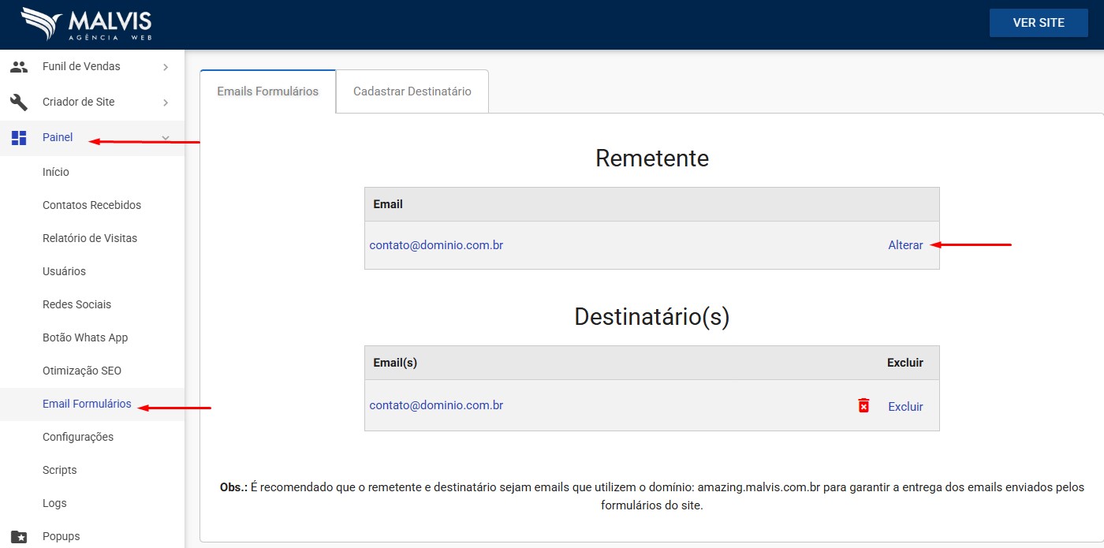
Task: Open Otimização SEO page
Action: click(82, 371)
